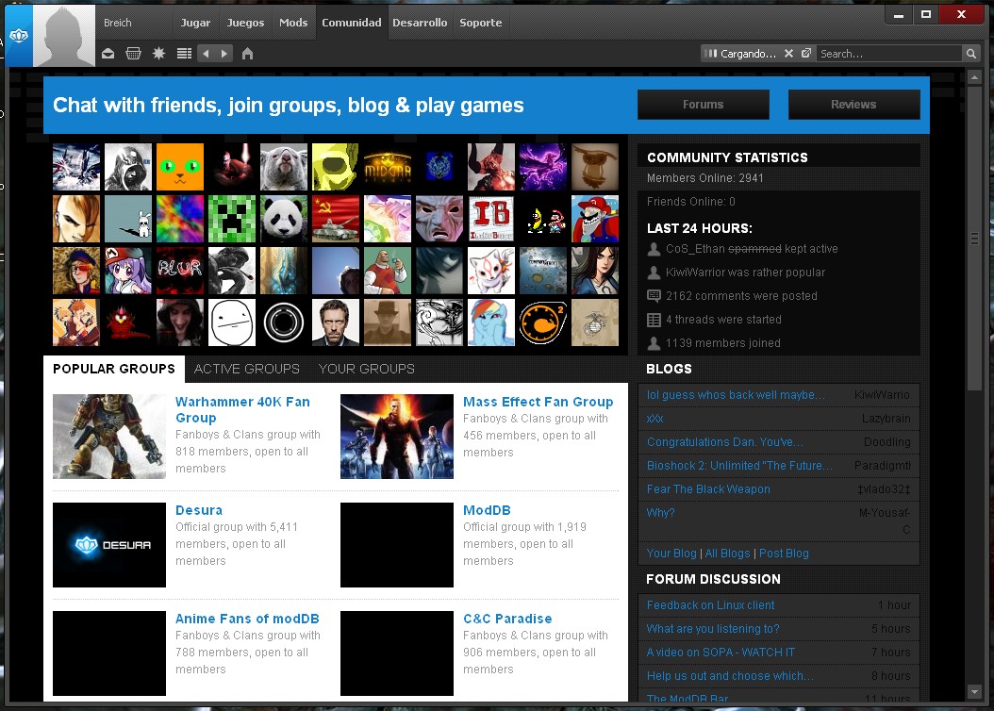The height and width of the screenshot is (711, 994).
Task: Click the Post Blog link
Action: (784, 553)
